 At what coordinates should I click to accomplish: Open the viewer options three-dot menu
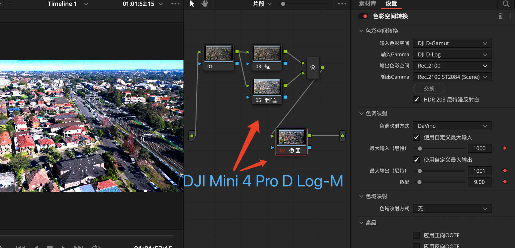coord(175,4)
